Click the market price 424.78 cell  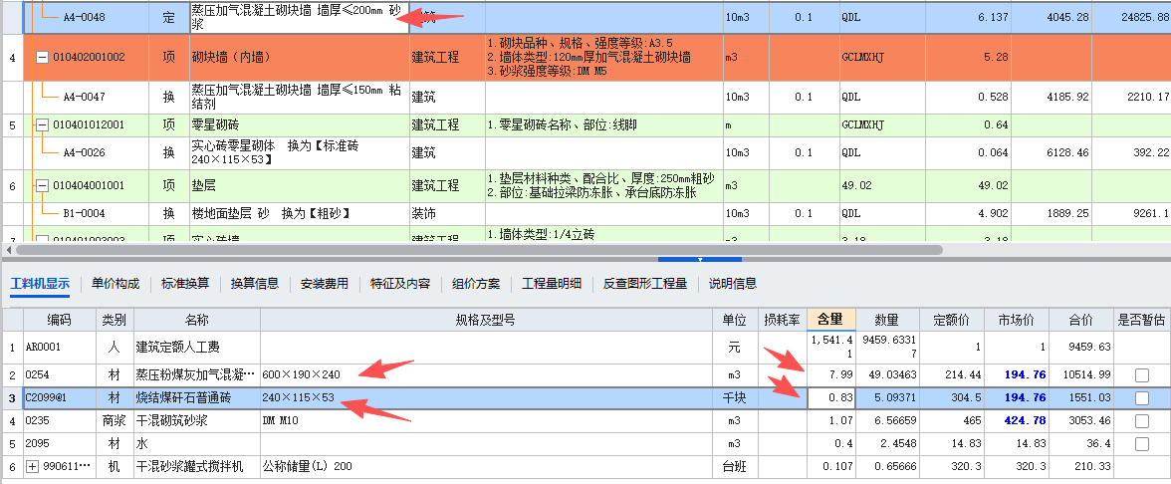coord(1016,421)
